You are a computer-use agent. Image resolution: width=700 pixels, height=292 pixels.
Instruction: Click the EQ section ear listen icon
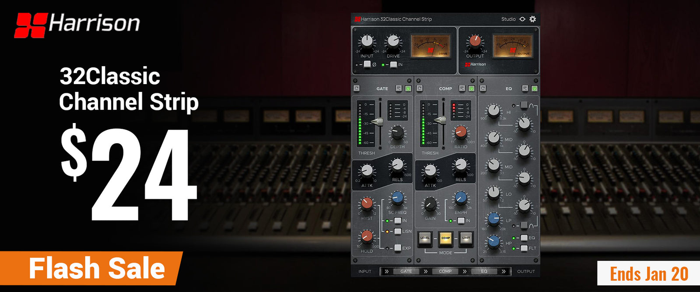tap(525, 88)
